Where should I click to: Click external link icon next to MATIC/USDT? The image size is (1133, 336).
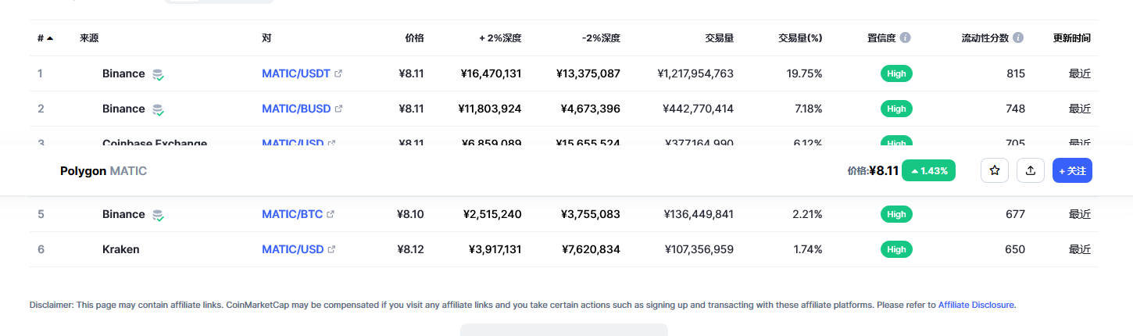pos(338,74)
